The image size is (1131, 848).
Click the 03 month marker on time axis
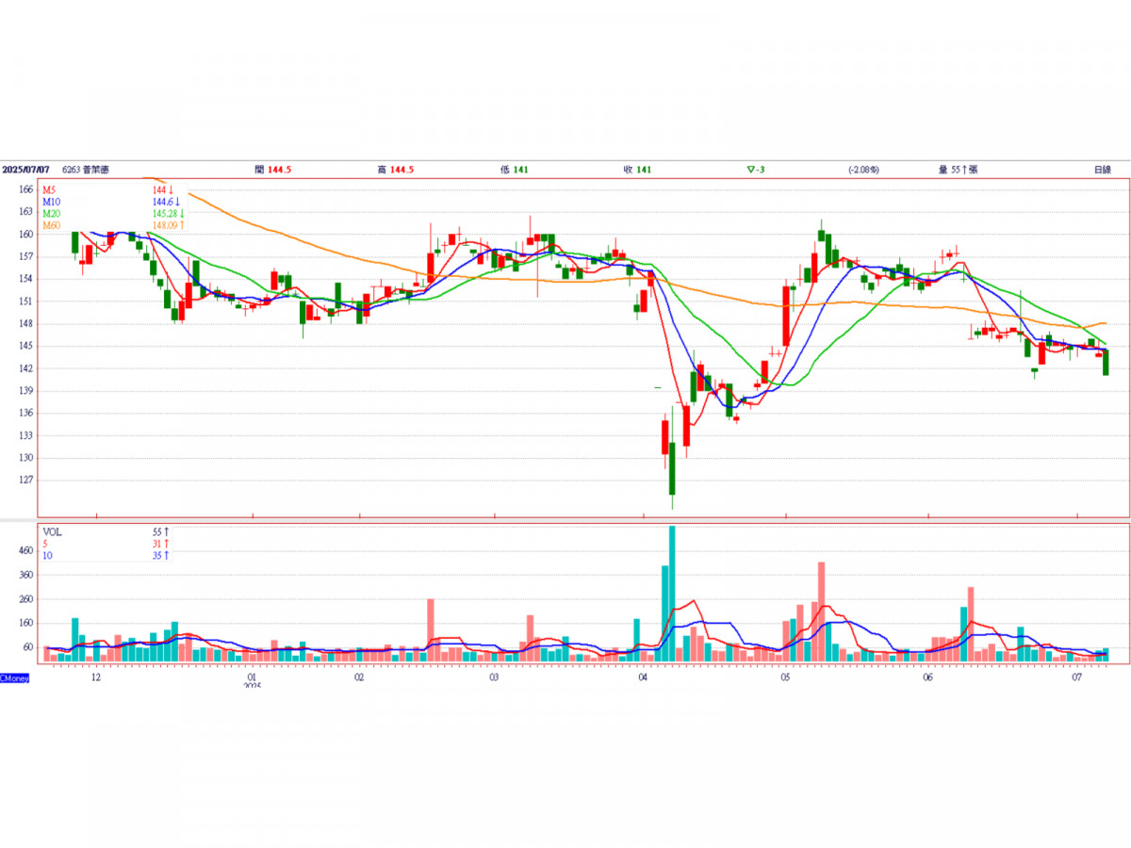pyautogui.click(x=494, y=677)
